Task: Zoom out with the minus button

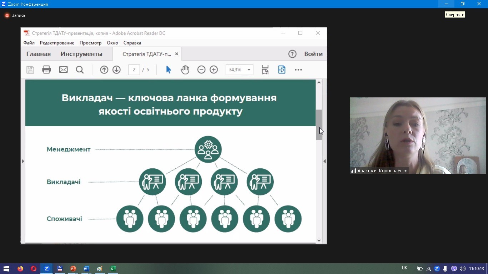Action: point(201,70)
